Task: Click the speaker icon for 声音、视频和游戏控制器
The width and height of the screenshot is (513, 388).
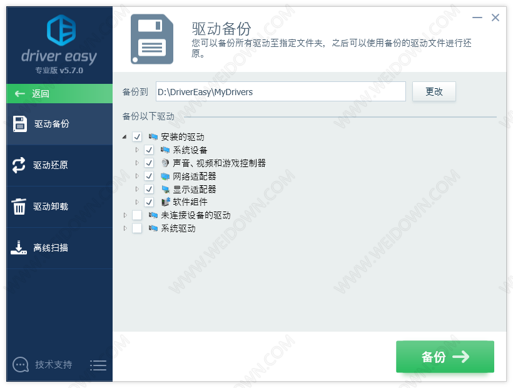Action: (165, 163)
